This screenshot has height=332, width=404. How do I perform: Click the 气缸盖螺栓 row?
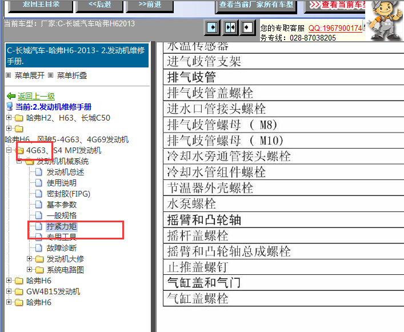coord(283,298)
